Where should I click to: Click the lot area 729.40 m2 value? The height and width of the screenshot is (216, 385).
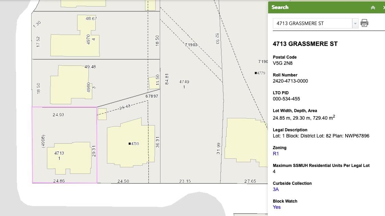click(x=324, y=118)
